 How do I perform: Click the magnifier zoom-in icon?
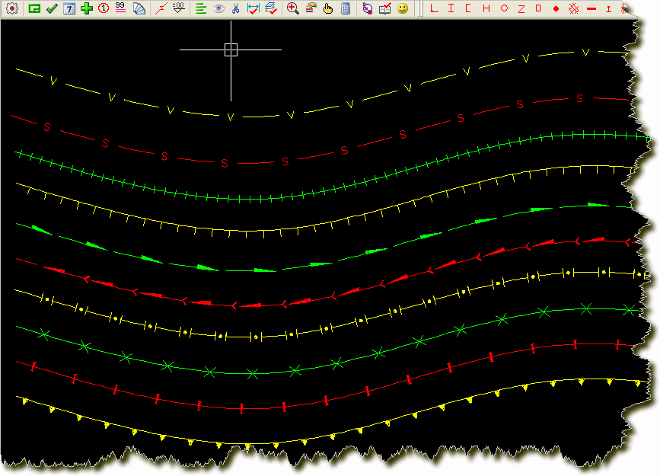click(292, 8)
